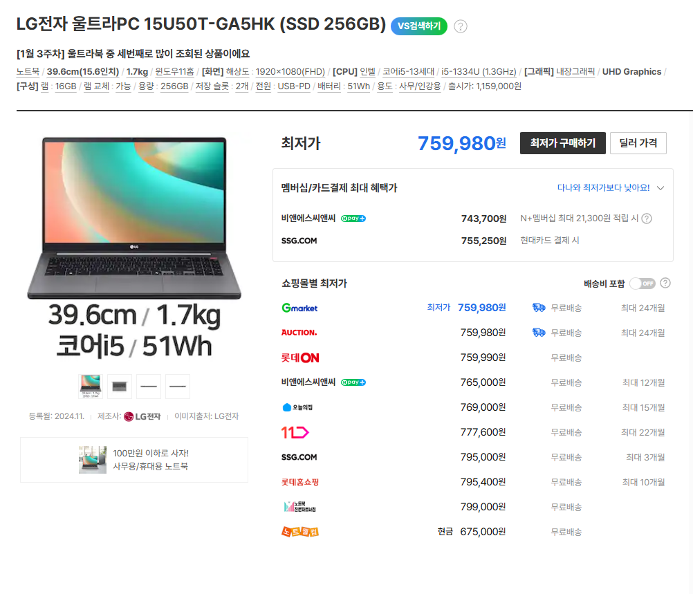Image resolution: width=693 pixels, height=594 pixels.
Task: Click the delivery truck icon in Gmarket row
Action: coord(539,308)
